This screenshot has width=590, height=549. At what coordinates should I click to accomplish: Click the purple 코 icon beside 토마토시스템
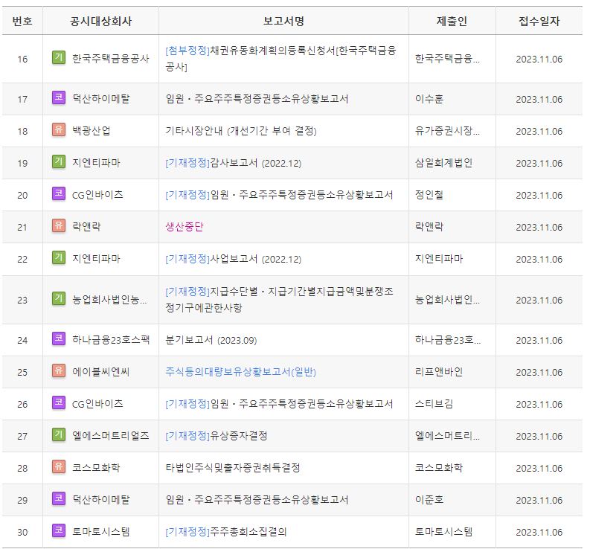click(59, 530)
